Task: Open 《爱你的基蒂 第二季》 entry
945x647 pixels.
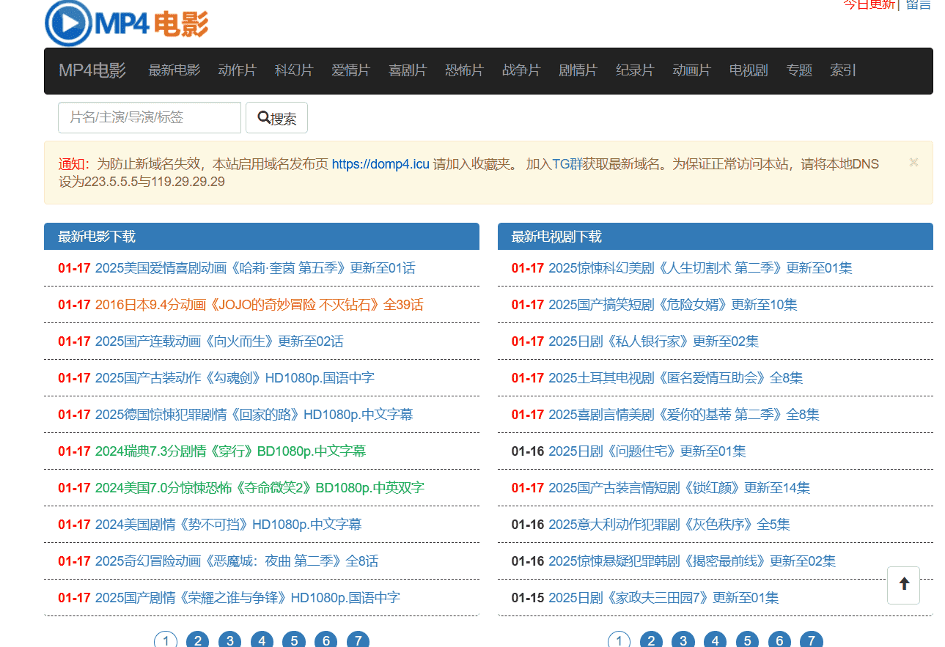Action: click(684, 415)
